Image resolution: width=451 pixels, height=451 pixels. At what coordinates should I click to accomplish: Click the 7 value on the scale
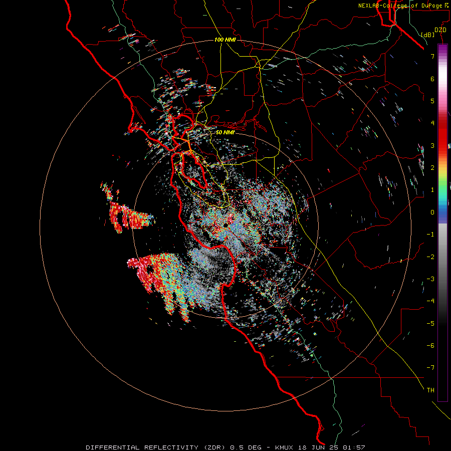(432, 56)
